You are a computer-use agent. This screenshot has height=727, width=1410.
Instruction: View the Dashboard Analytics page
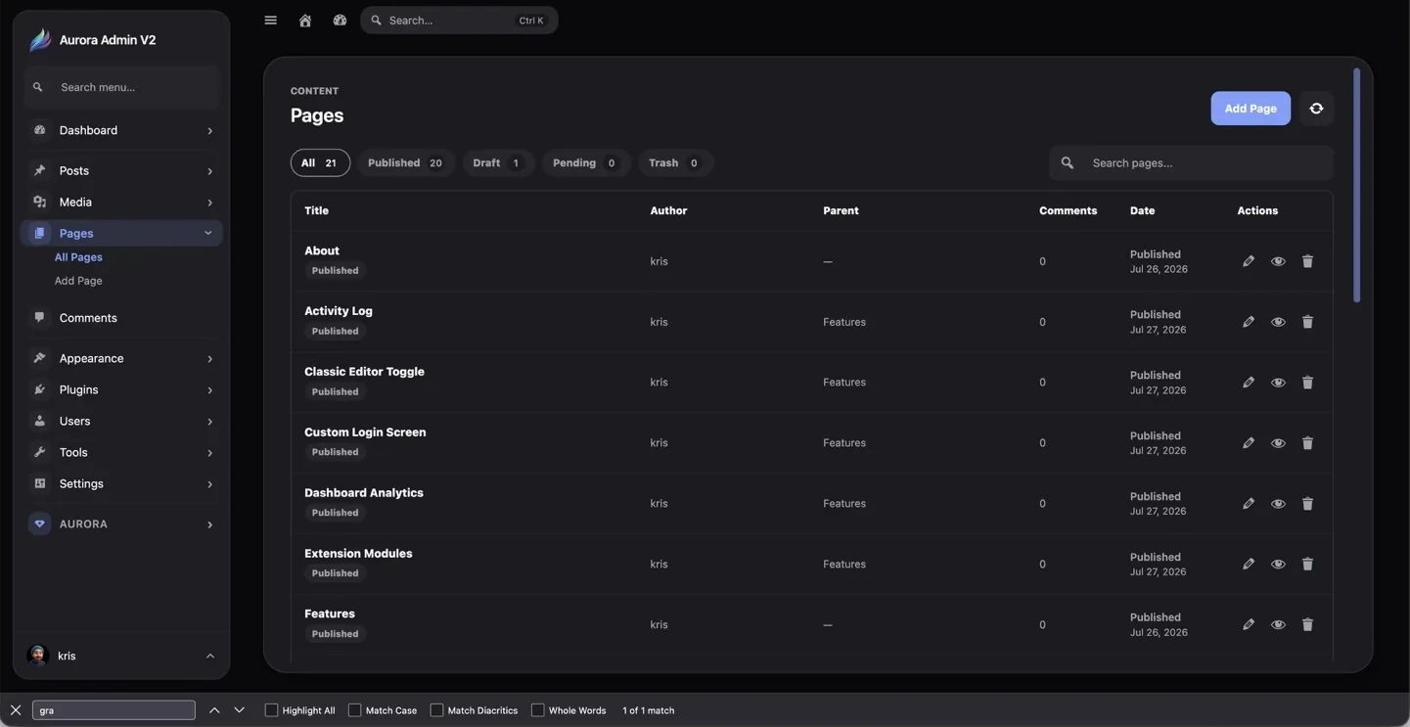(1278, 504)
